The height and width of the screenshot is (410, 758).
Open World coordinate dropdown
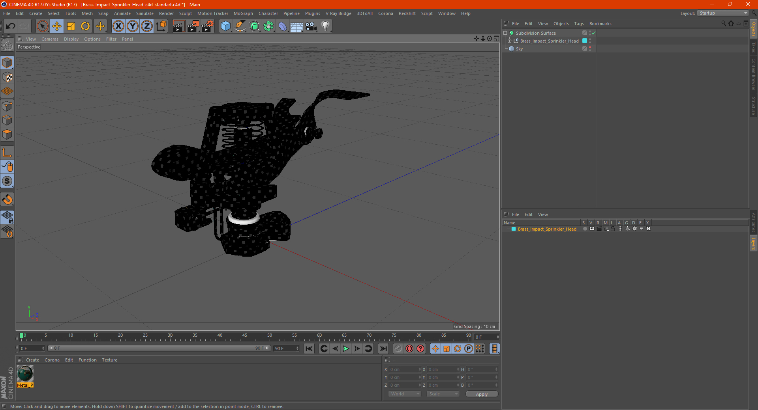click(405, 394)
